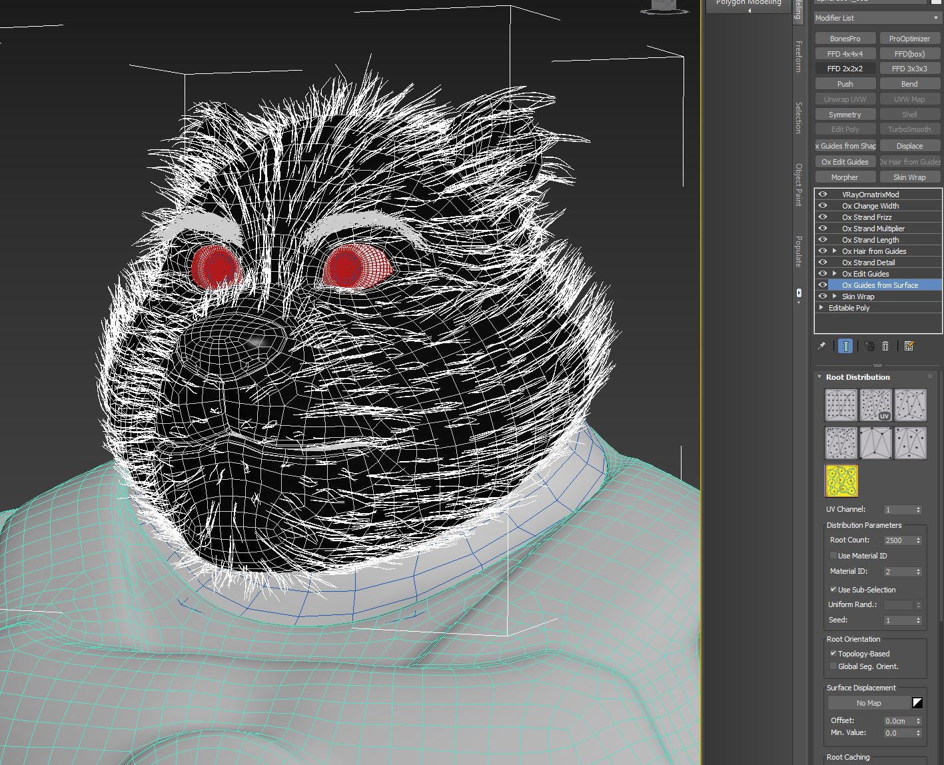Screen dimensions: 944x765
Task: Uncheck the Topology-Based option
Action: coord(833,654)
